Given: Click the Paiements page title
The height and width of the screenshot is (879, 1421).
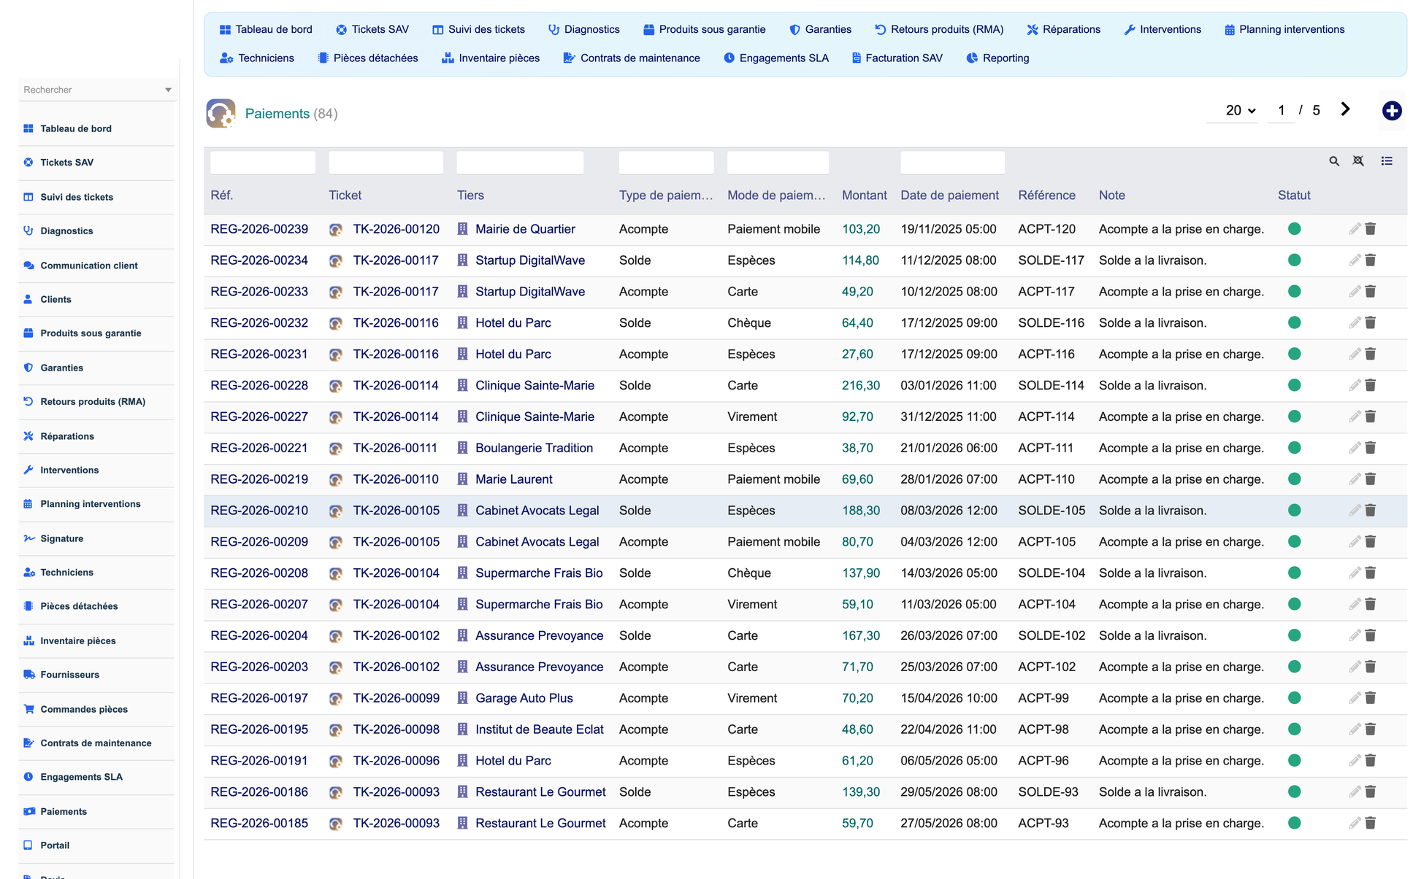Looking at the screenshot, I should coord(277,114).
